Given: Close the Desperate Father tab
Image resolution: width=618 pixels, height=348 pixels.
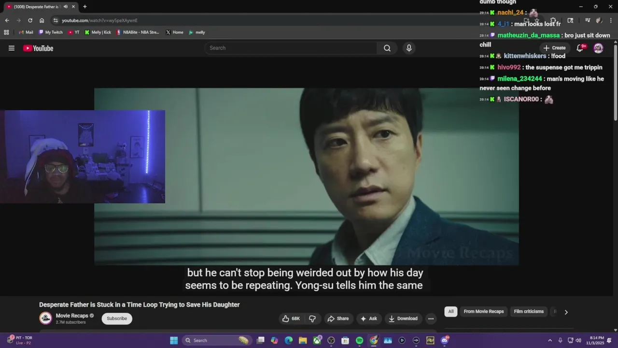Looking at the screenshot, I should pos(73,7).
